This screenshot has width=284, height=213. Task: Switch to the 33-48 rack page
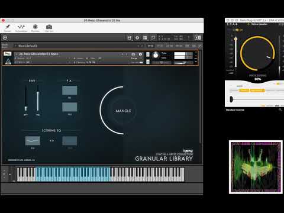(x=169, y=46)
